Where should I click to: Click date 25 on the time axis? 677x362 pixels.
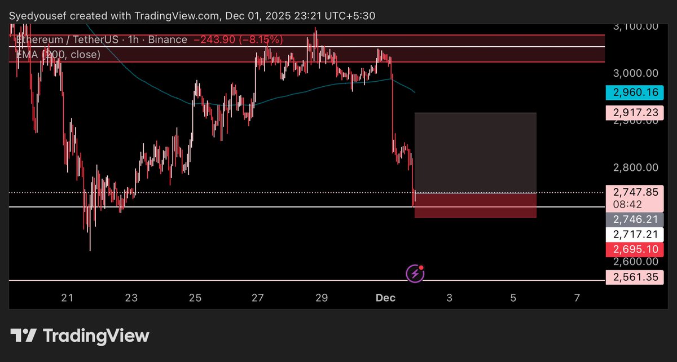[195, 298]
